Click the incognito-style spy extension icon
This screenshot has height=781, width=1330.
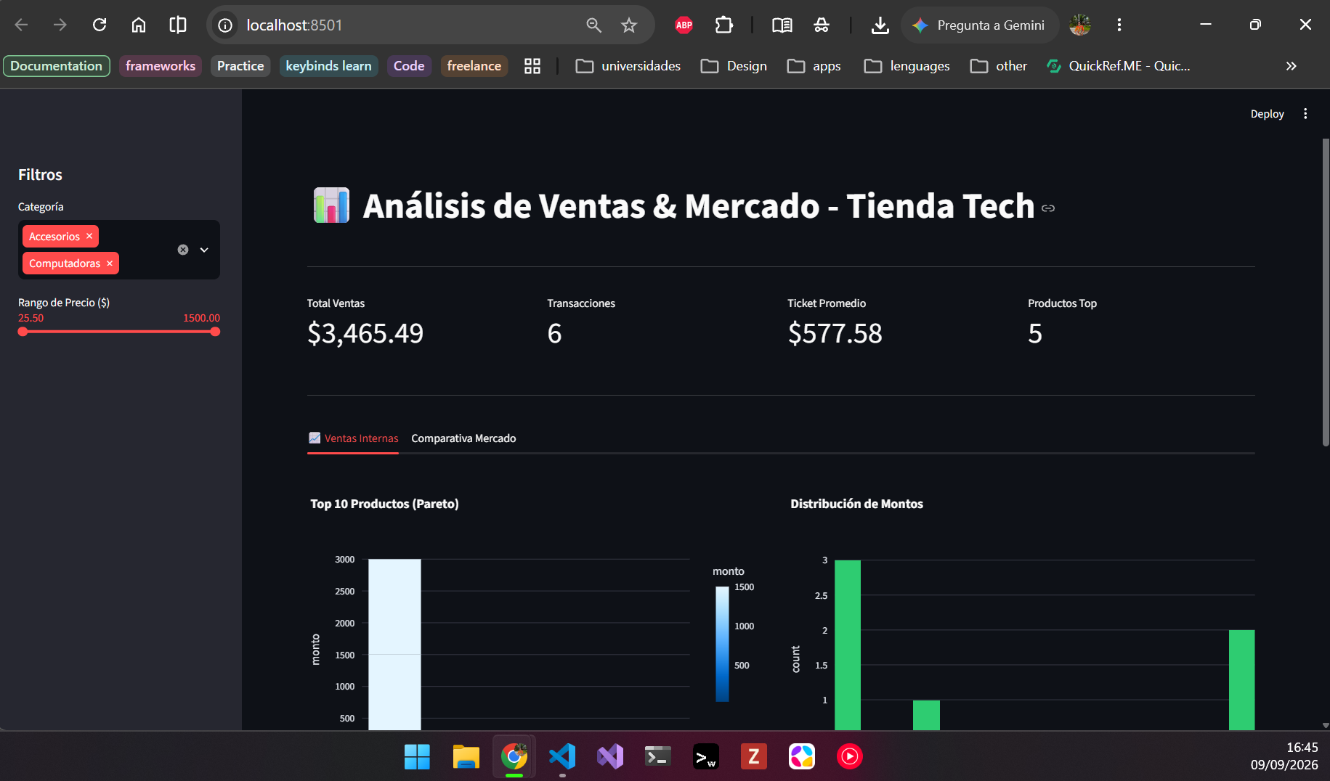coord(822,25)
